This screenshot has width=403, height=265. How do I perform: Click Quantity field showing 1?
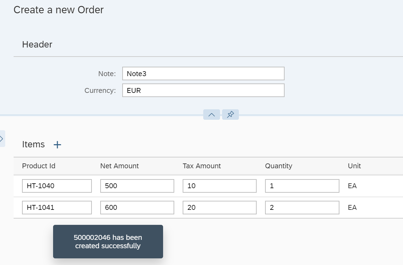coord(302,186)
